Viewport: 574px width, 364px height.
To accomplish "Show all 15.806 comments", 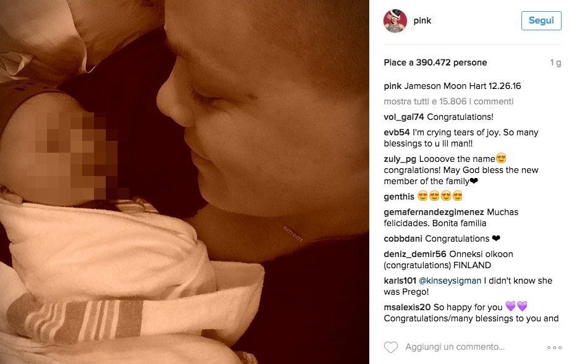I will tap(448, 101).
